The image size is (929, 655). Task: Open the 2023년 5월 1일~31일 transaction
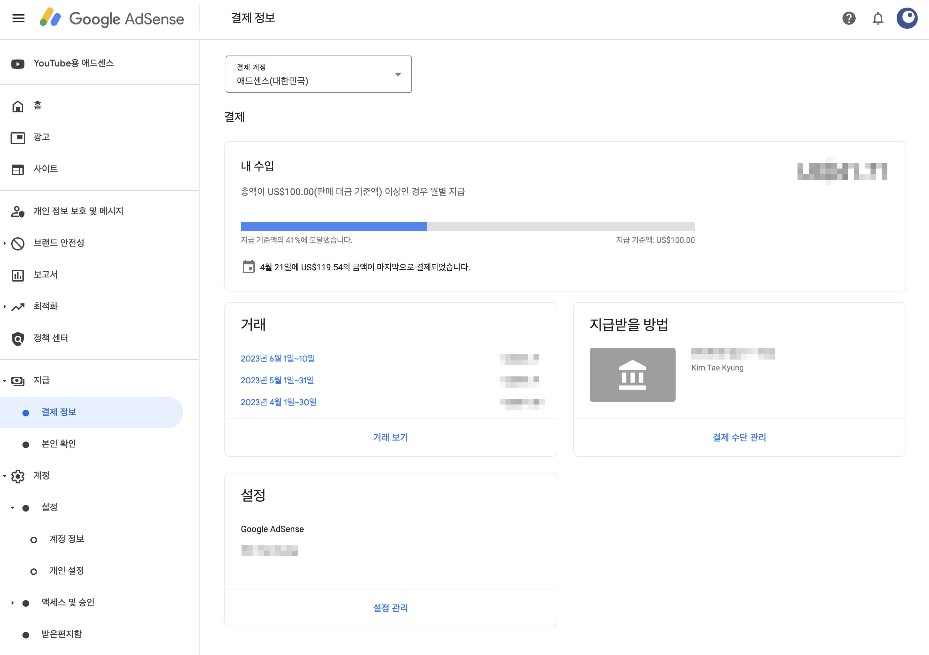point(277,380)
